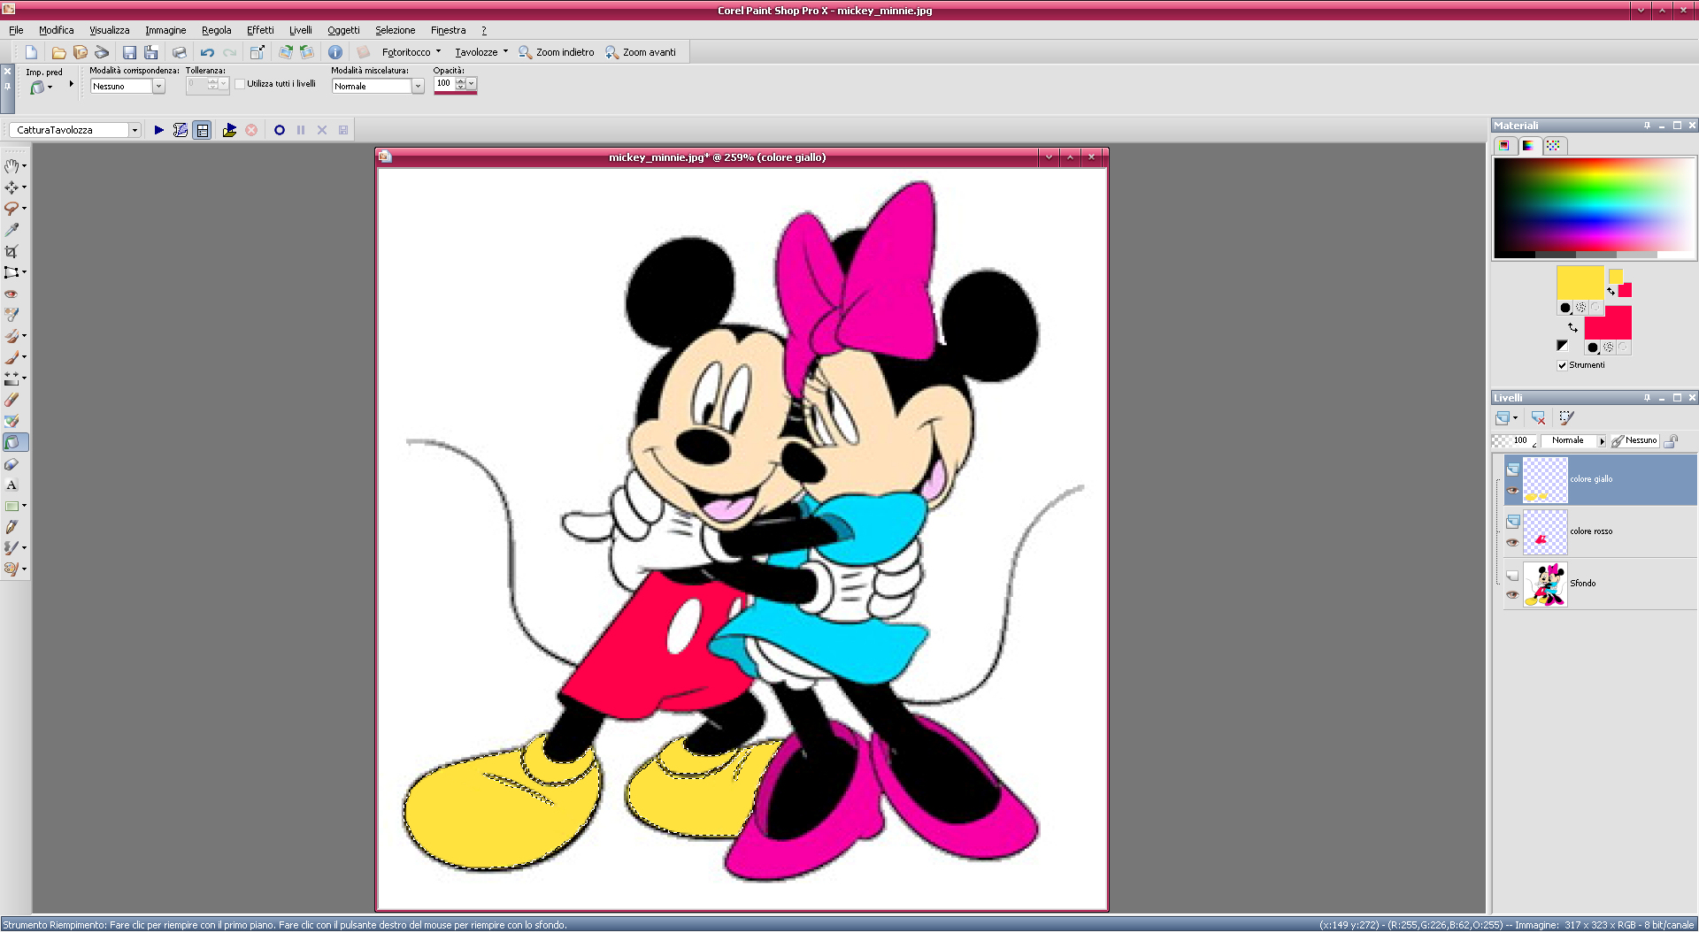Hide the 'colore giallo' layer eye icon
Screen dimensions: 1699x932
coord(1512,491)
